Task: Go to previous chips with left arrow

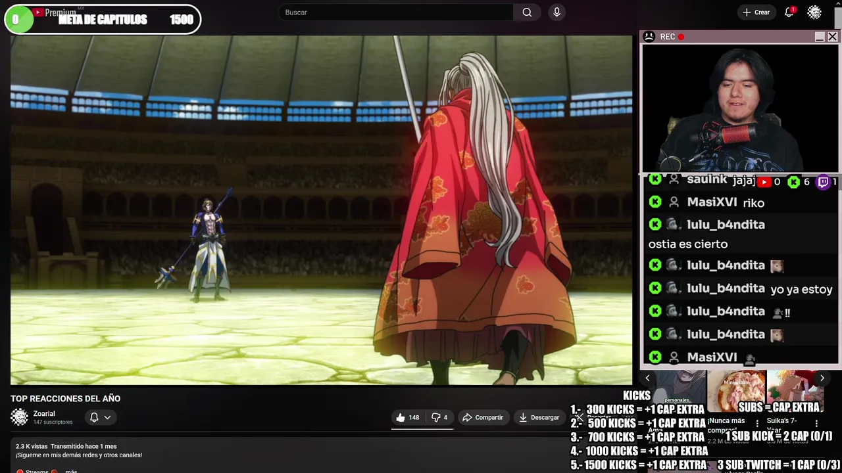Action: 647,378
